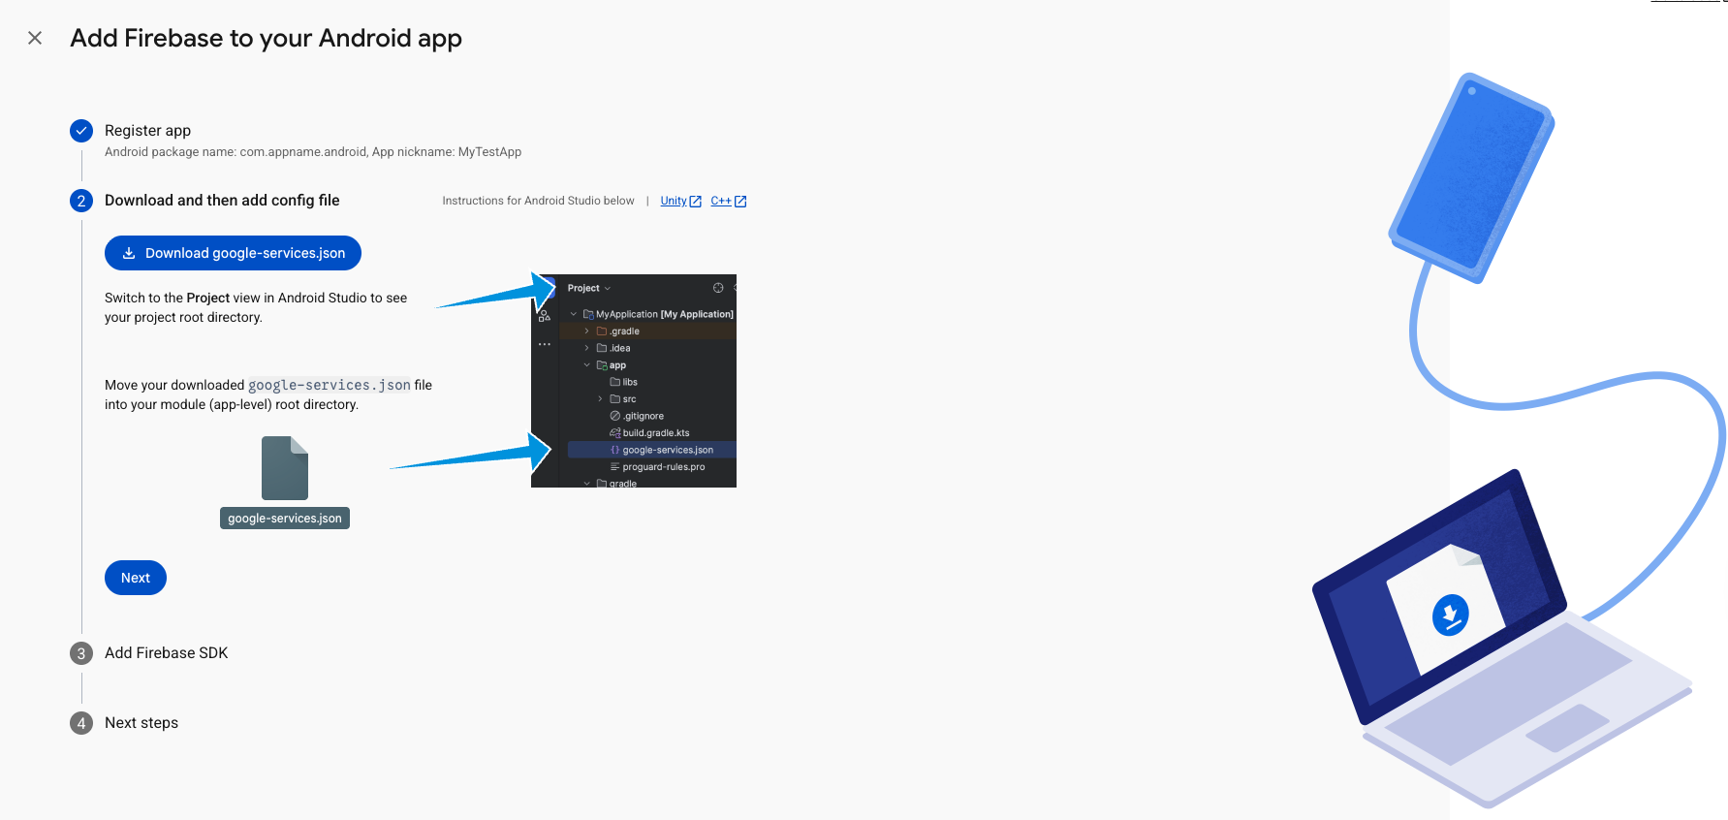1728x820 pixels.
Task: Open the Project dropdown in the Android Studio screenshot
Action: (588, 288)
